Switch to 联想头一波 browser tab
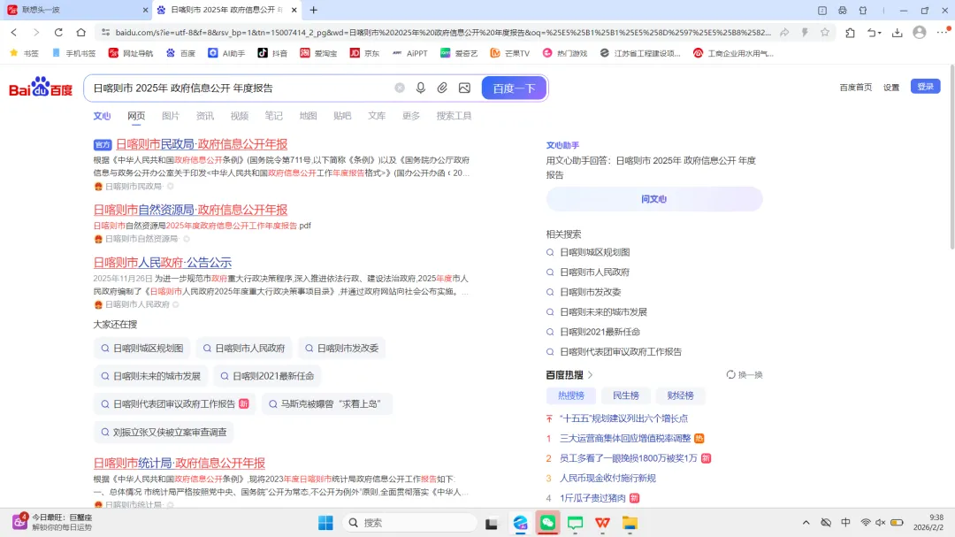955x537 pixels. click(76, 10)
